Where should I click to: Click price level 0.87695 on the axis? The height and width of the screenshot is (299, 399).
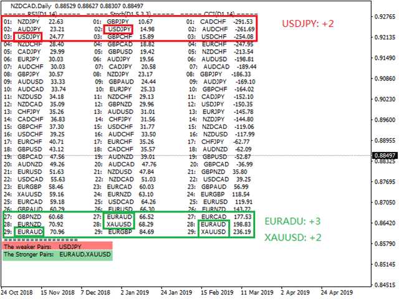click(x=385, y=182)
